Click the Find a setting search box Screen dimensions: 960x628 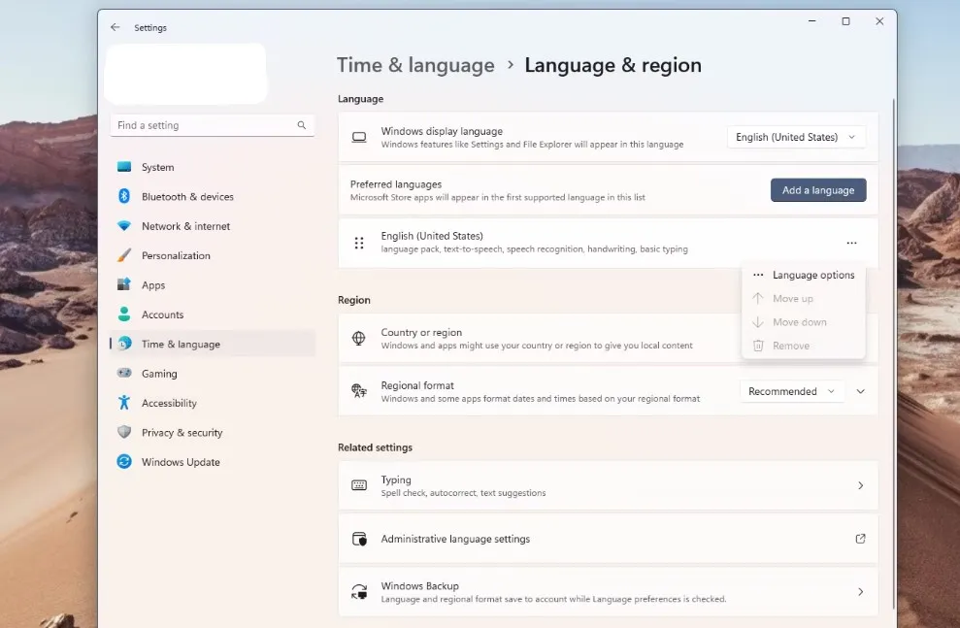coord(204,125)
